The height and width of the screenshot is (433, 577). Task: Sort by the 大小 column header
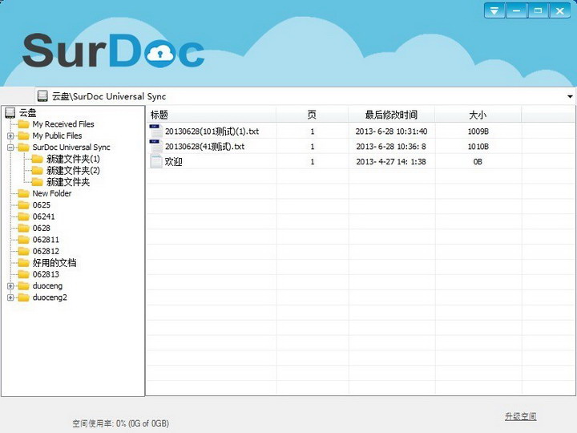coord(478,115)
